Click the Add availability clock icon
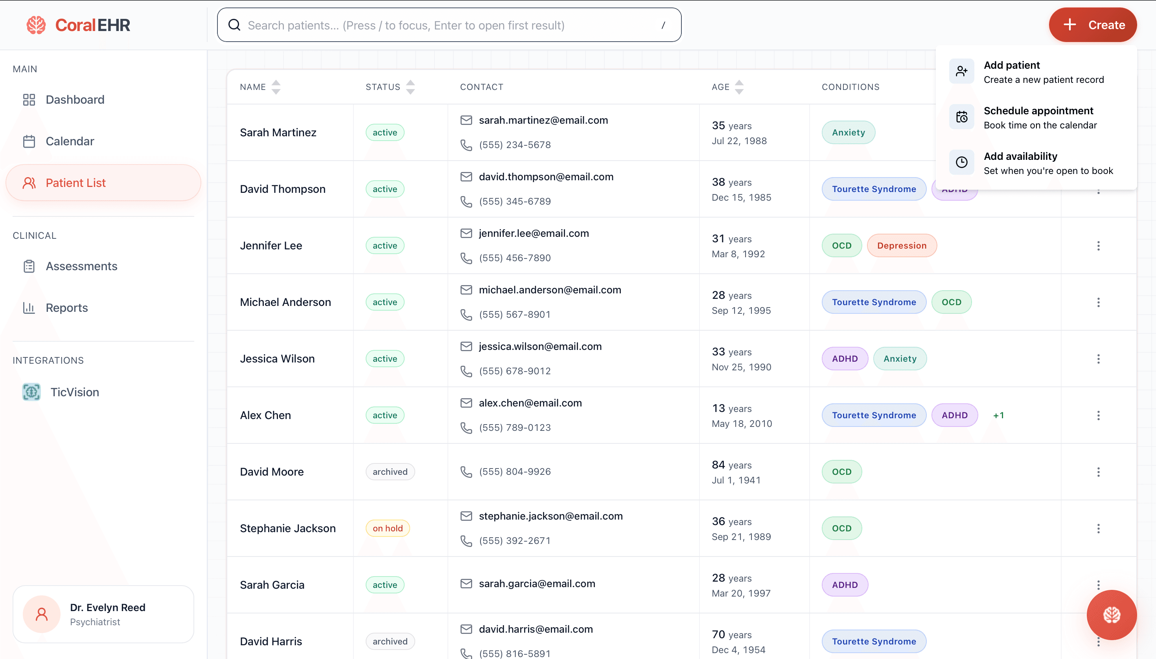The height and width of the screenshot is (659, 1156). (x=961, y=163)
